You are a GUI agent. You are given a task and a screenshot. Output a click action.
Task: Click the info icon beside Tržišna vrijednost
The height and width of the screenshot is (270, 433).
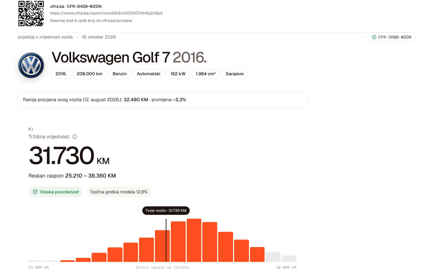coord(75,137)
